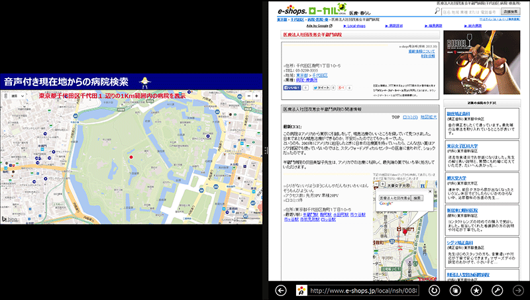Open the 市ヶ谷駅 station link at row end
Screen dimensions: 530x300
coord(358,215)
